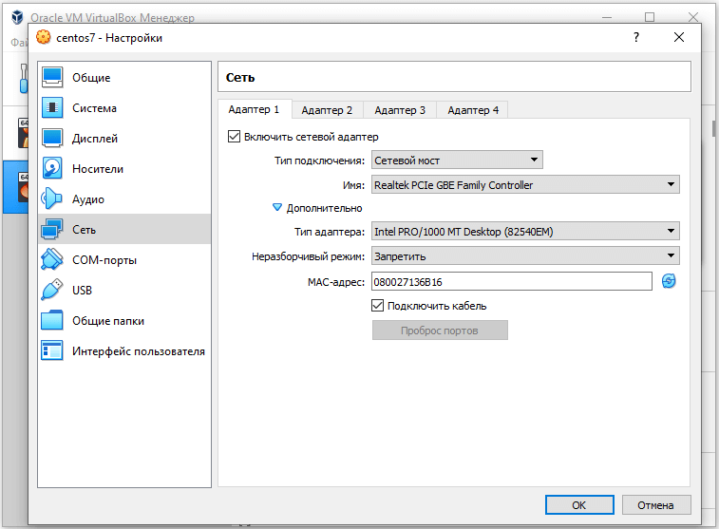This screenshot has width=719, height=529.
Task: Open the Дисплей monitor icon
Action: (x=52, y=139)
